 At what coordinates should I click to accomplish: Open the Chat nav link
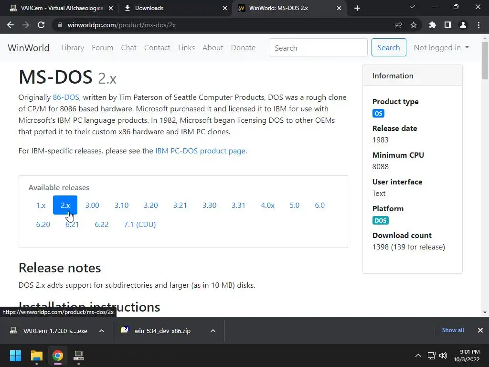(x=129, y=48)
